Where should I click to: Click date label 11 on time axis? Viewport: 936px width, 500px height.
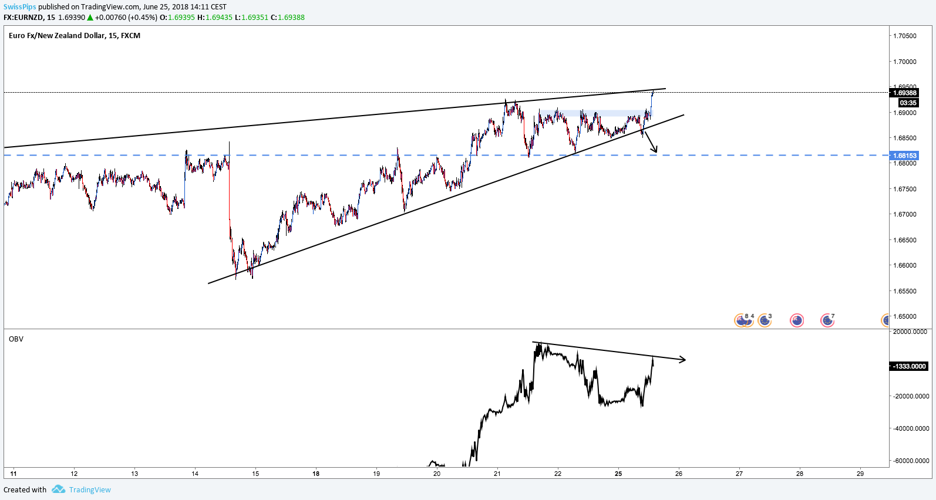tap(14, 474)
